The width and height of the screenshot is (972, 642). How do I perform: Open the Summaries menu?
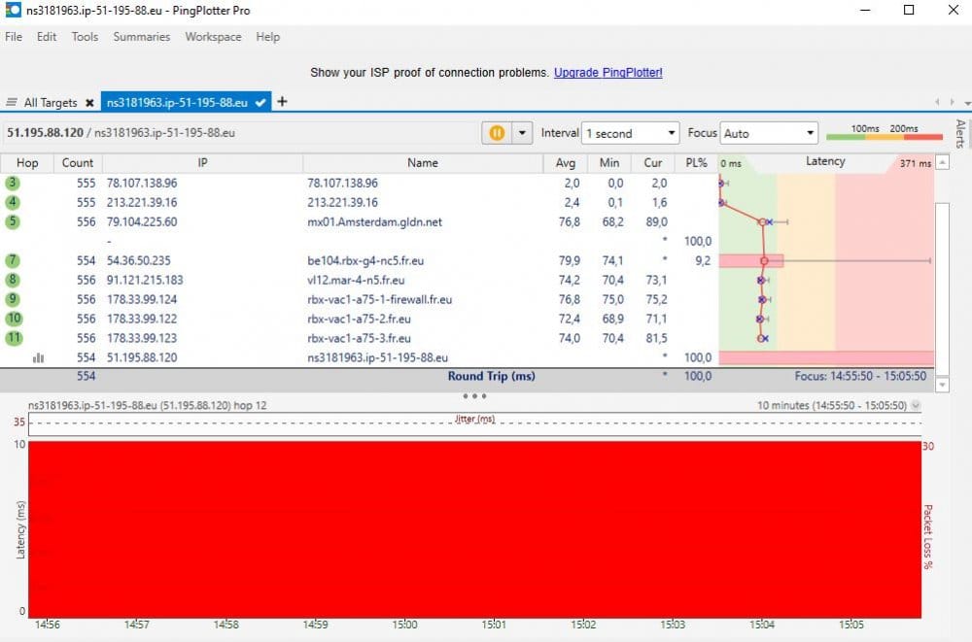[141, 37]
